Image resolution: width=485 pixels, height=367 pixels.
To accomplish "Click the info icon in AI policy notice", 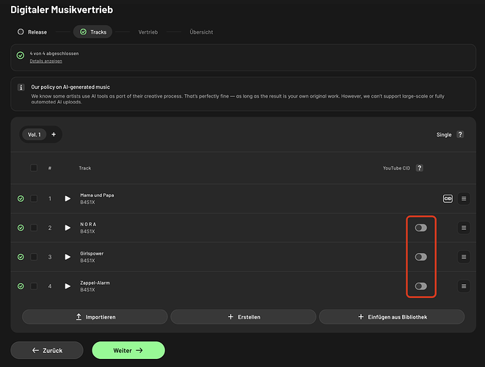I will click(x=21, y=87).
